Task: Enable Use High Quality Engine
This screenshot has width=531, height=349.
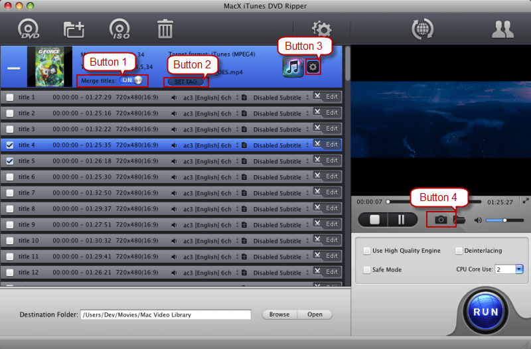Action: point(367,251)
